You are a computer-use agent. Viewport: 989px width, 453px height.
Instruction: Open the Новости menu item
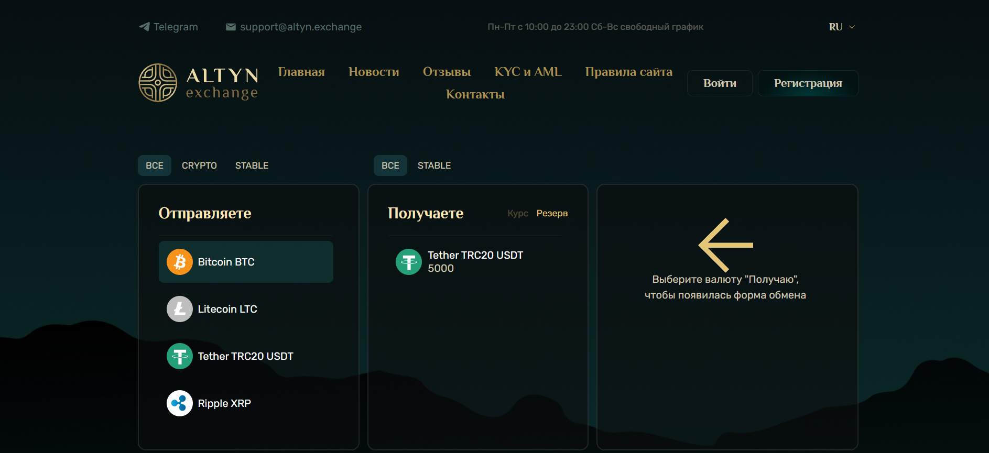(x=374, y=72)
